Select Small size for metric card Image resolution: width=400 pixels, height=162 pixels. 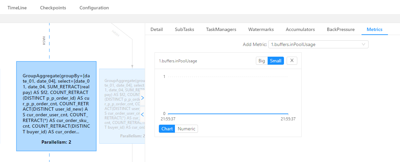coord(276,61)
